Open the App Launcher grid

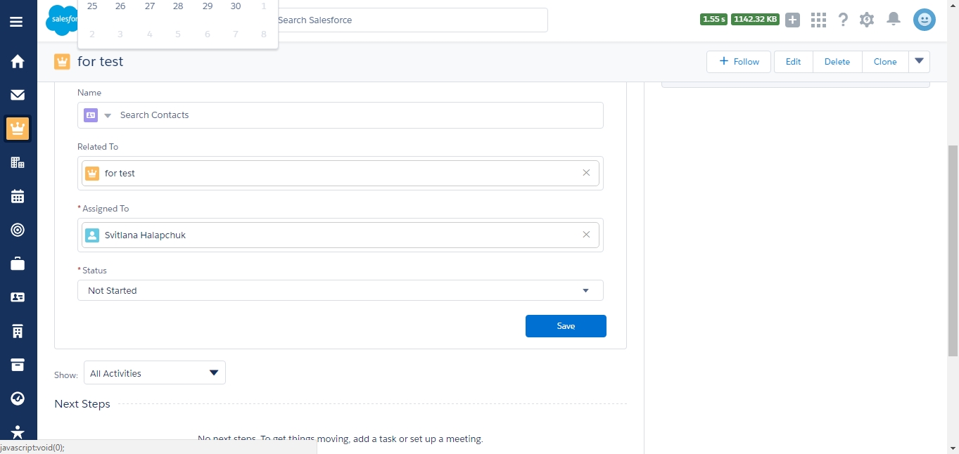click(818, 20)
